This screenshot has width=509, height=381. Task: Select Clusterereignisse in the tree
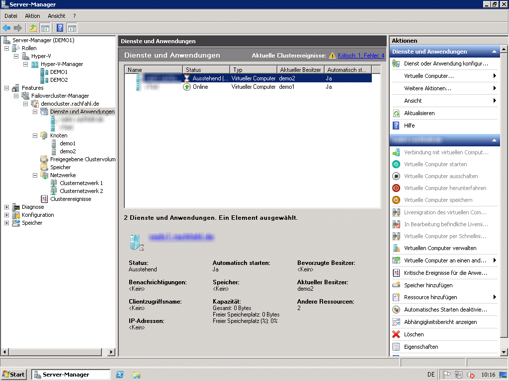point(71,199)
